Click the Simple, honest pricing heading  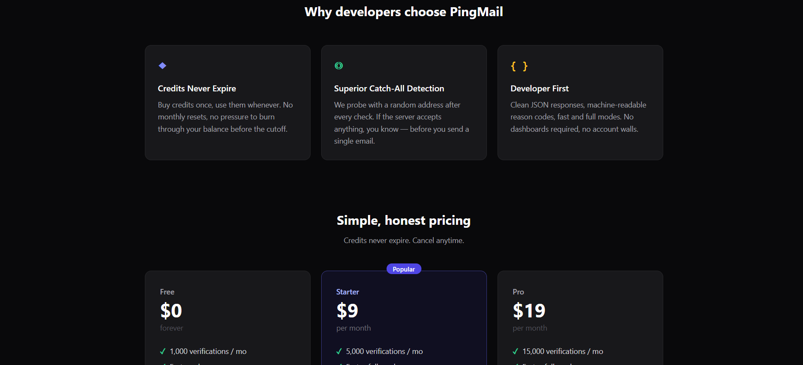404,221
